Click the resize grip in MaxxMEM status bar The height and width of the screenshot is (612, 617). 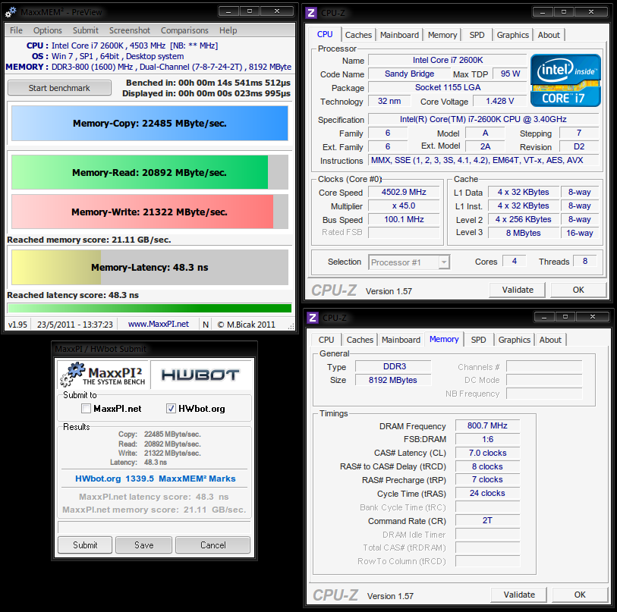click(291, 326)
